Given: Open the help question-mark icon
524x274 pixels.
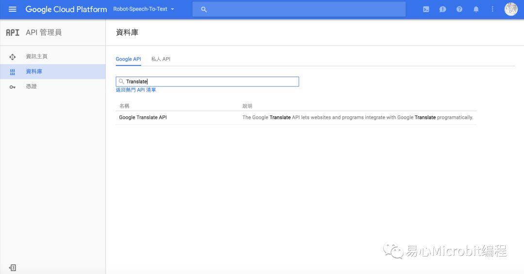Looking at the screenshot, I should pos(459,9).
